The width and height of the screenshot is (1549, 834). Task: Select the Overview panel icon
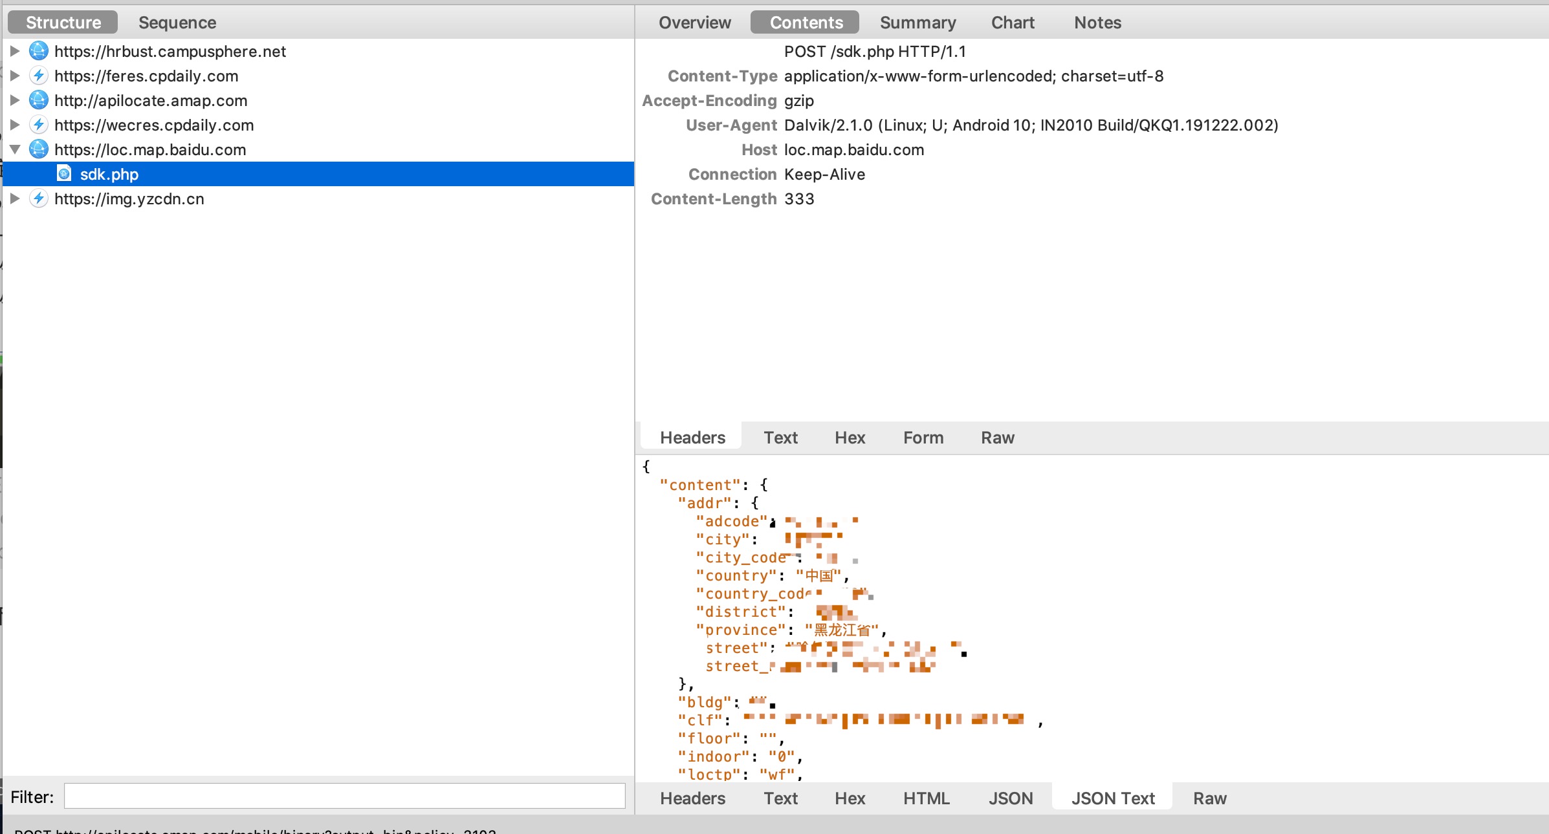click(x=695, y=21)
